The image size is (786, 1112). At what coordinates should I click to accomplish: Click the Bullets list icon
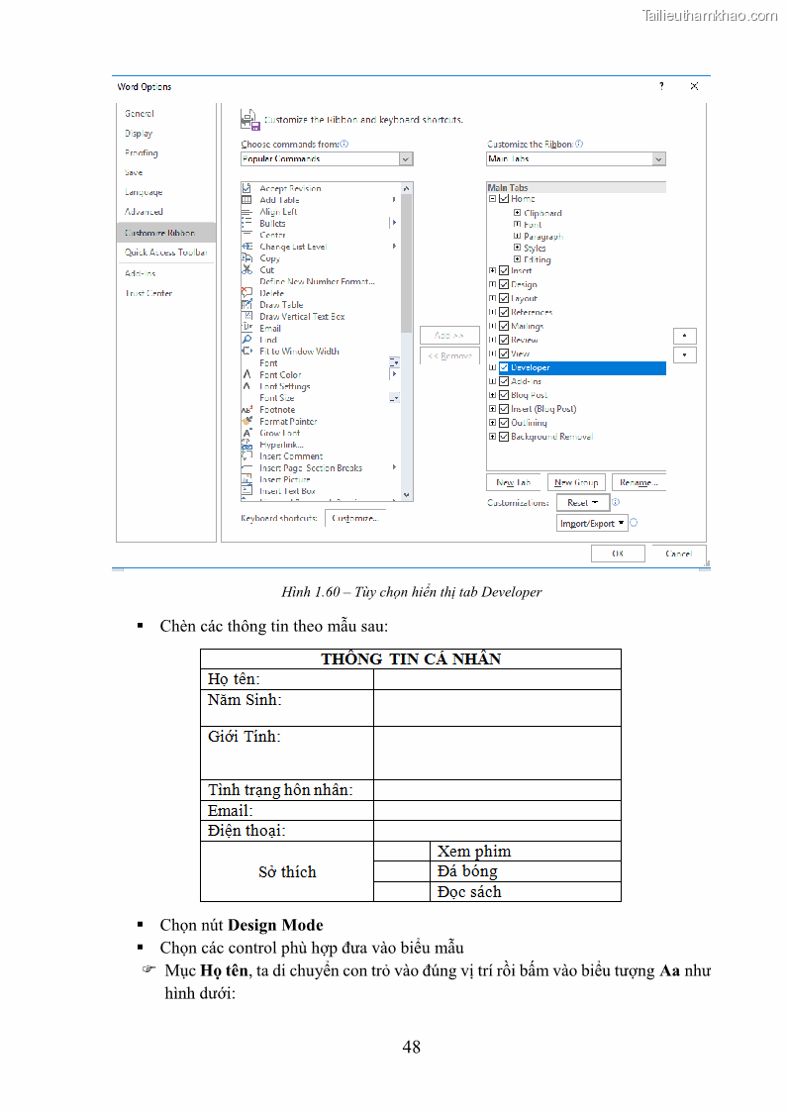(x=246, y=223)
